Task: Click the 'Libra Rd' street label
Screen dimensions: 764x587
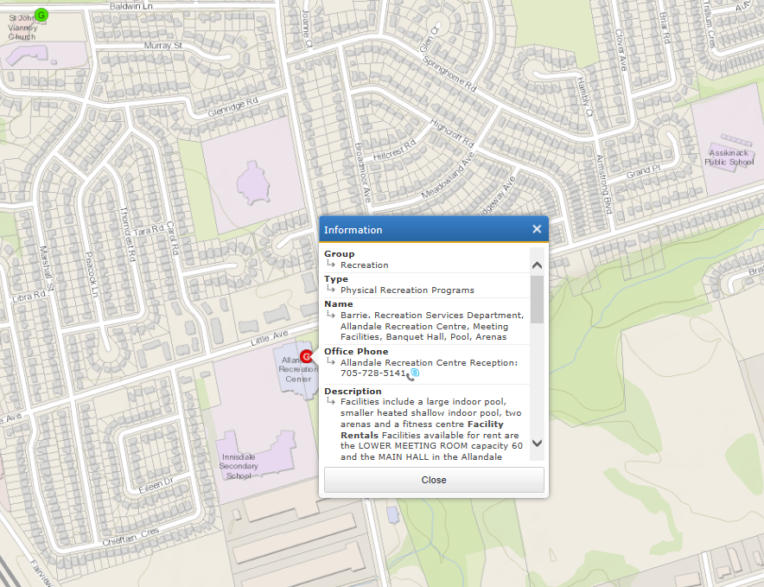Action: point(29,296)
